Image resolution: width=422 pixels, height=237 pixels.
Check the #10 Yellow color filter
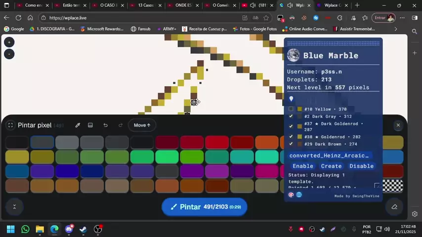point(291,109)
